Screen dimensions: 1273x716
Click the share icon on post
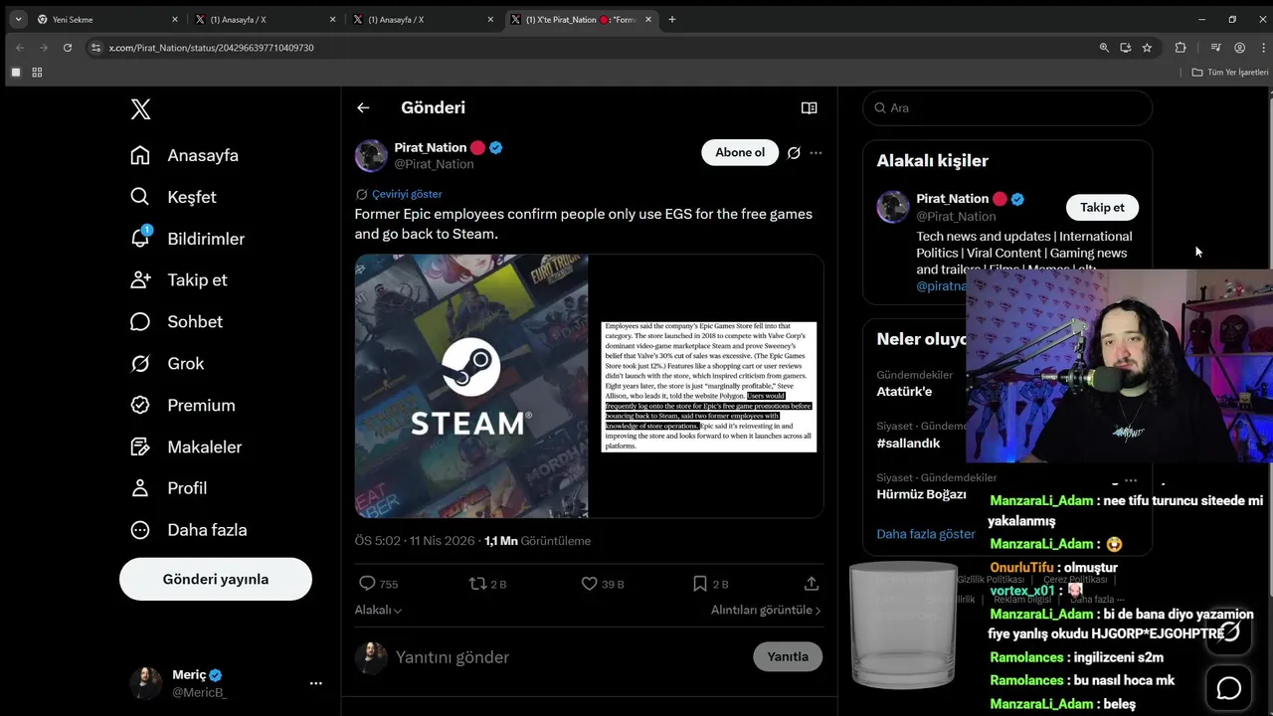[812, 584]
